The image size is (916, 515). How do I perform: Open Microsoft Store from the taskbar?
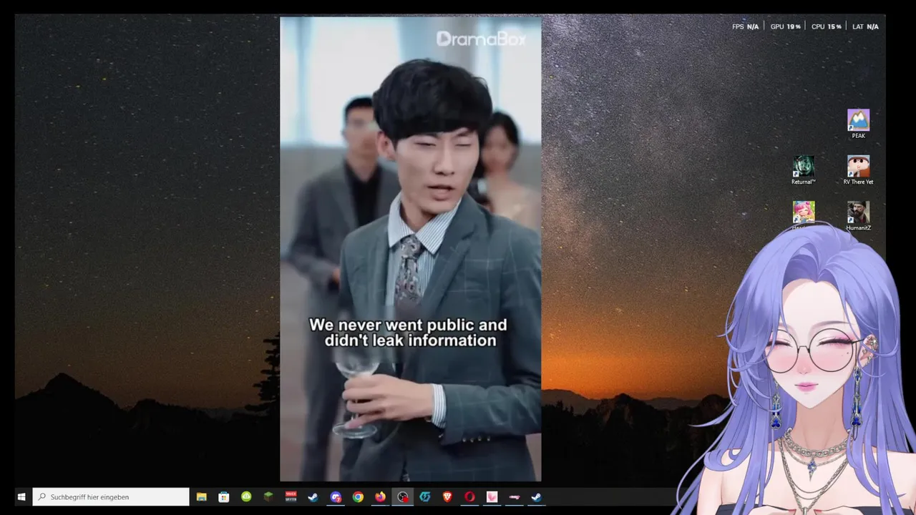pyautogui.click(x=224, y=496)
